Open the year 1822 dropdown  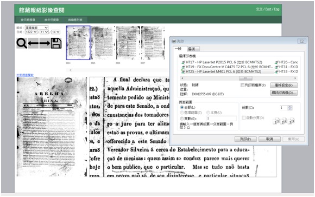click(31, 32)
